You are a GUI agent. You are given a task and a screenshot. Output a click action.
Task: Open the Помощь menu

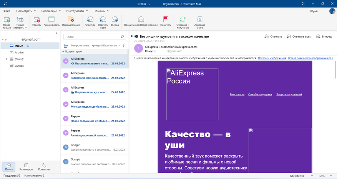[101, 11]
